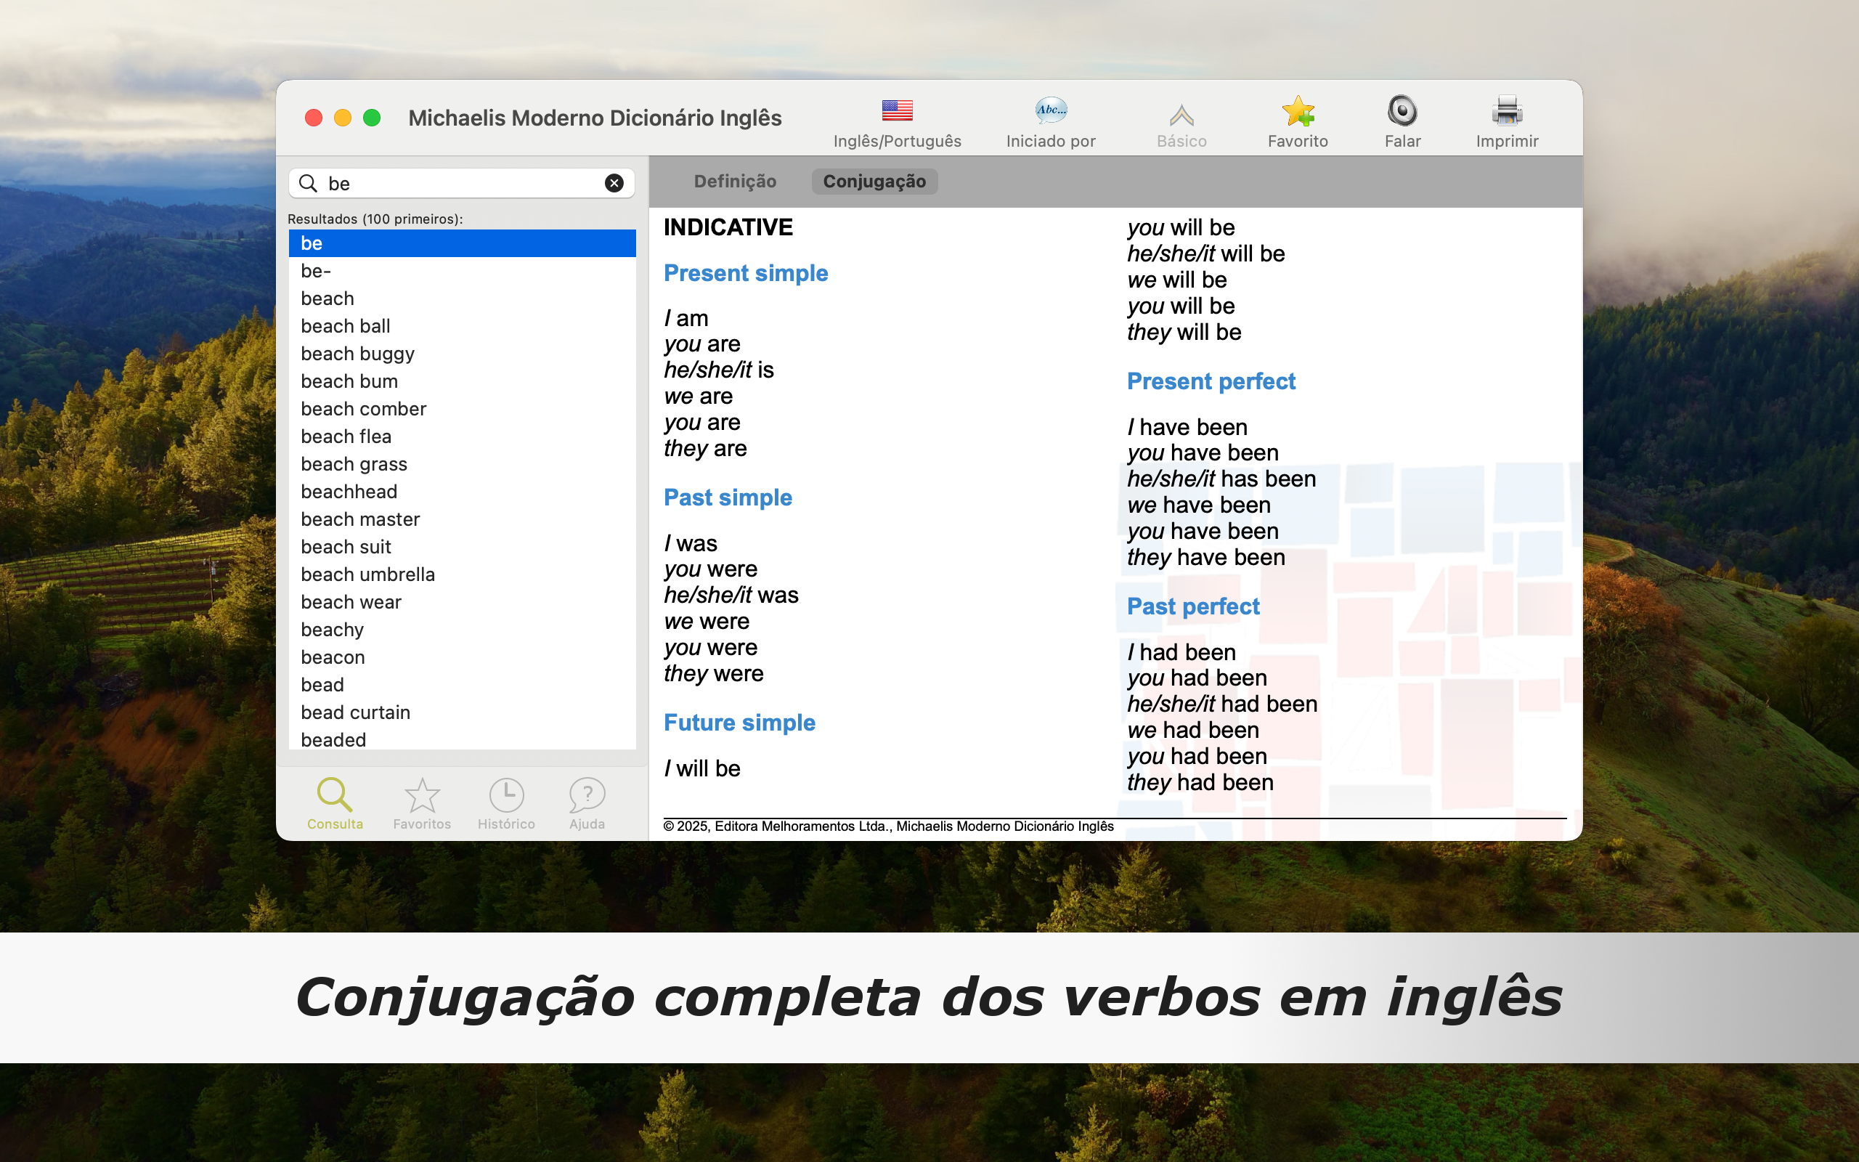Select the 'beach comber' result

point(462,409)
